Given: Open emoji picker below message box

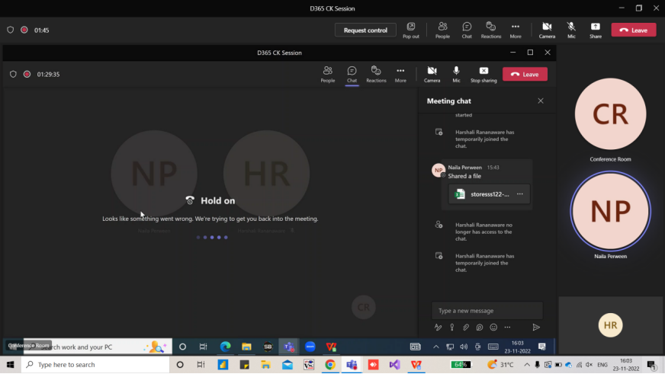Looking at the screenshot, I should [493, 327].
